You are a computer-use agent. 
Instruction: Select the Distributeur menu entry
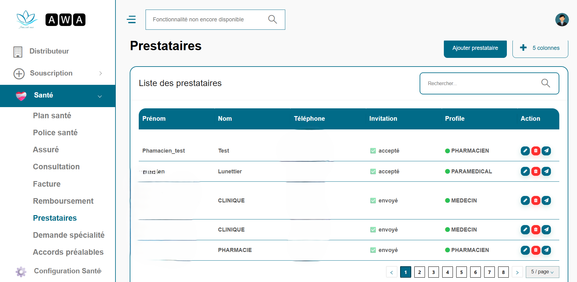(x=49, y=51)
